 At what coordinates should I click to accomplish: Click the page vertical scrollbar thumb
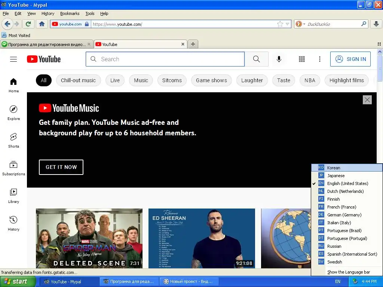380,68
